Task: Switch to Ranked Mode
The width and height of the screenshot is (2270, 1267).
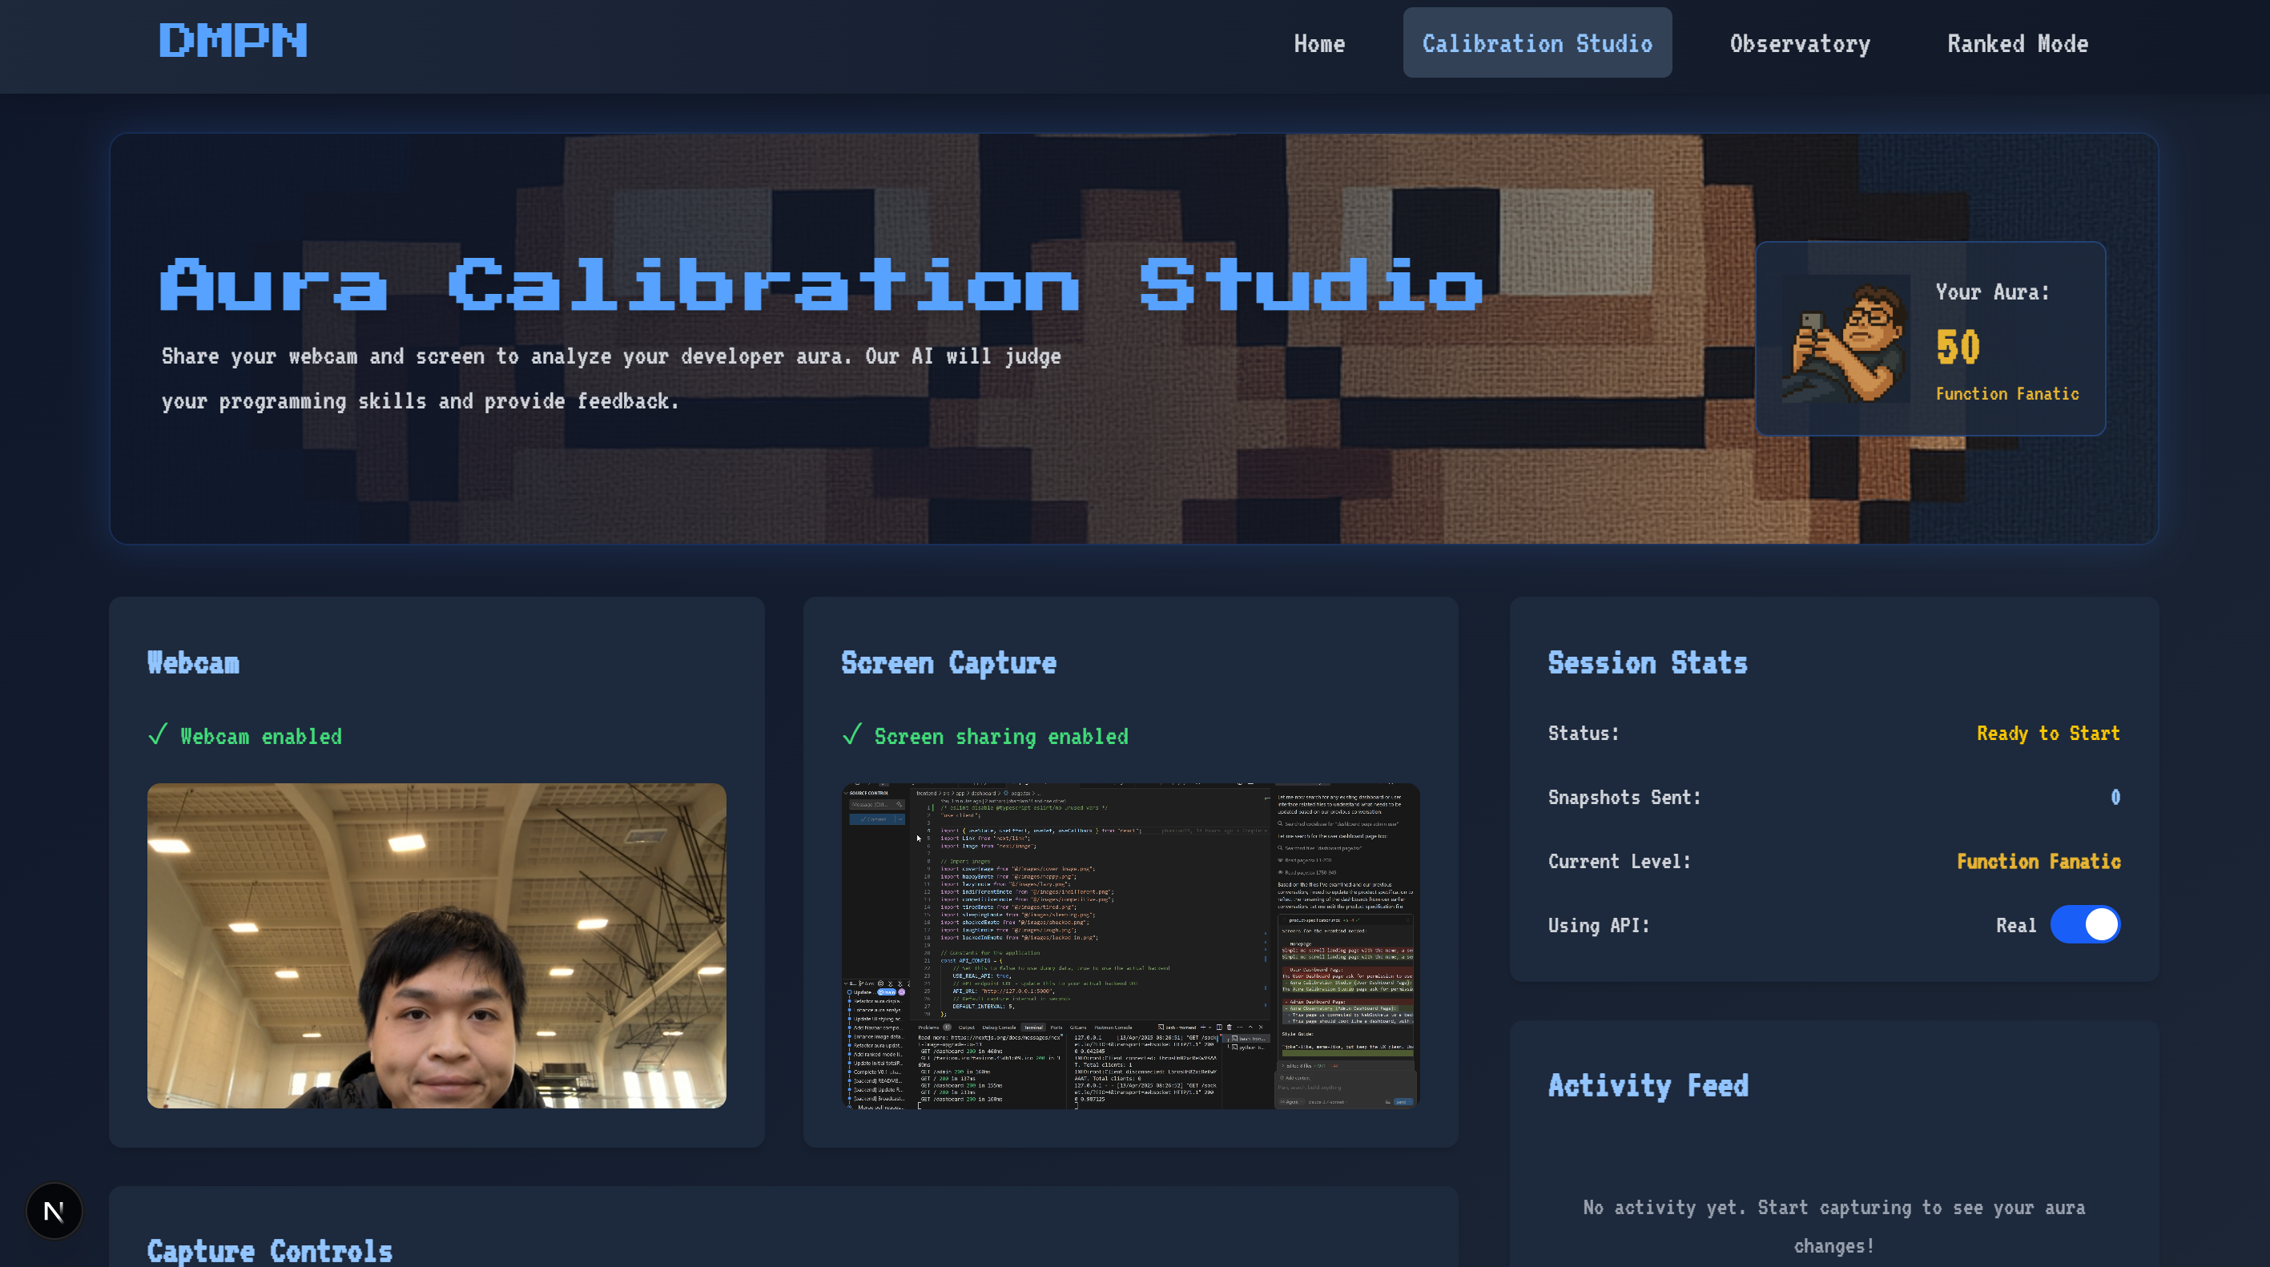Action: pyautogui.click(x=2016, y=43)
